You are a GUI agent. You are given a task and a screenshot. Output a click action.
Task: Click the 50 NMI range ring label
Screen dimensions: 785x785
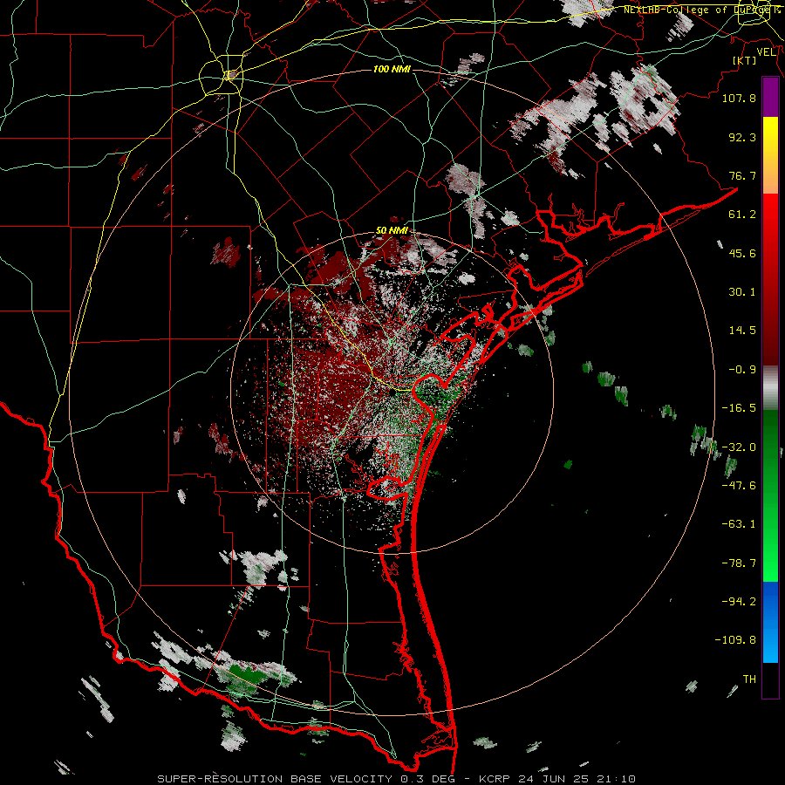[x=392, y=230]
